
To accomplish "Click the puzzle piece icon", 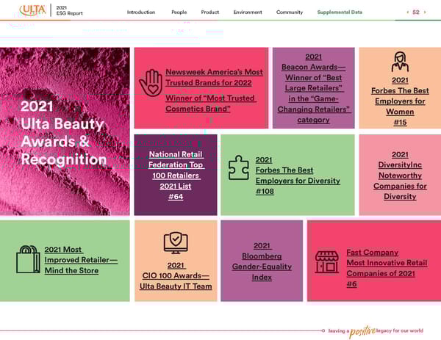I will click(x=238, y=167).
